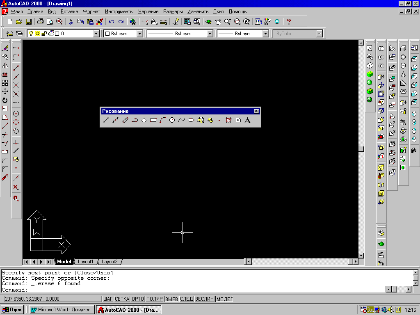Select the Line tool in Рисование toolbar
Screen dimensions: 420x315
click(x=106, y=120)
